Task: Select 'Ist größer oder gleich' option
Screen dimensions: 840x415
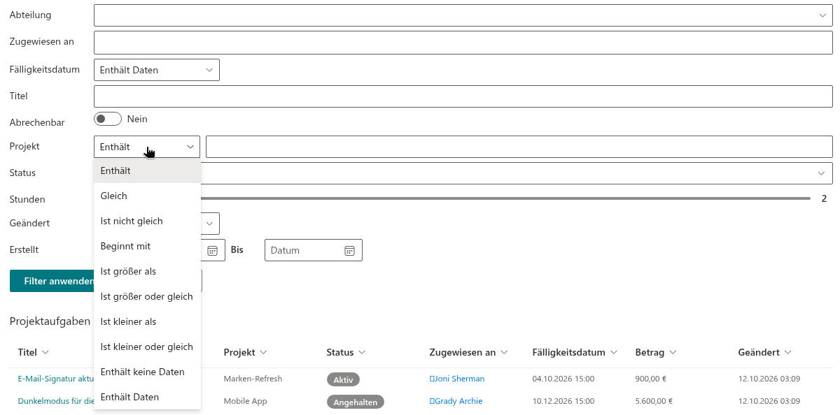Action: (147, 296)
